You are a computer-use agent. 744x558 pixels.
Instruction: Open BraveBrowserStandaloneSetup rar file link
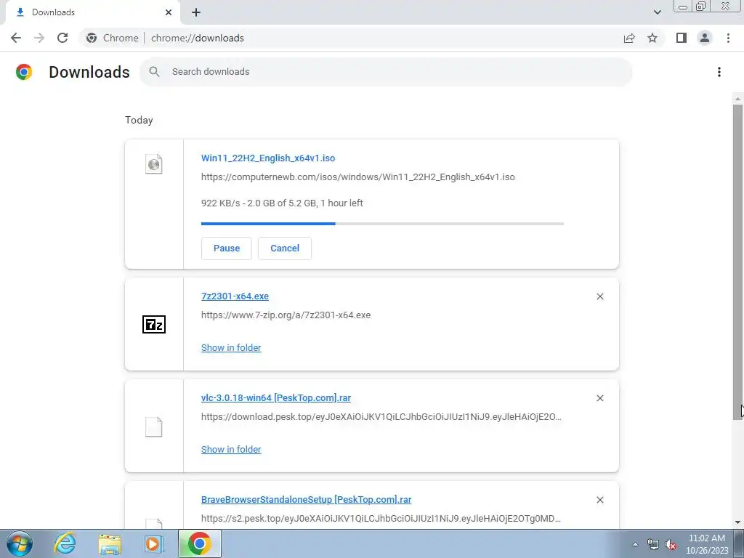pyautogui.click(x=306, y=500)
